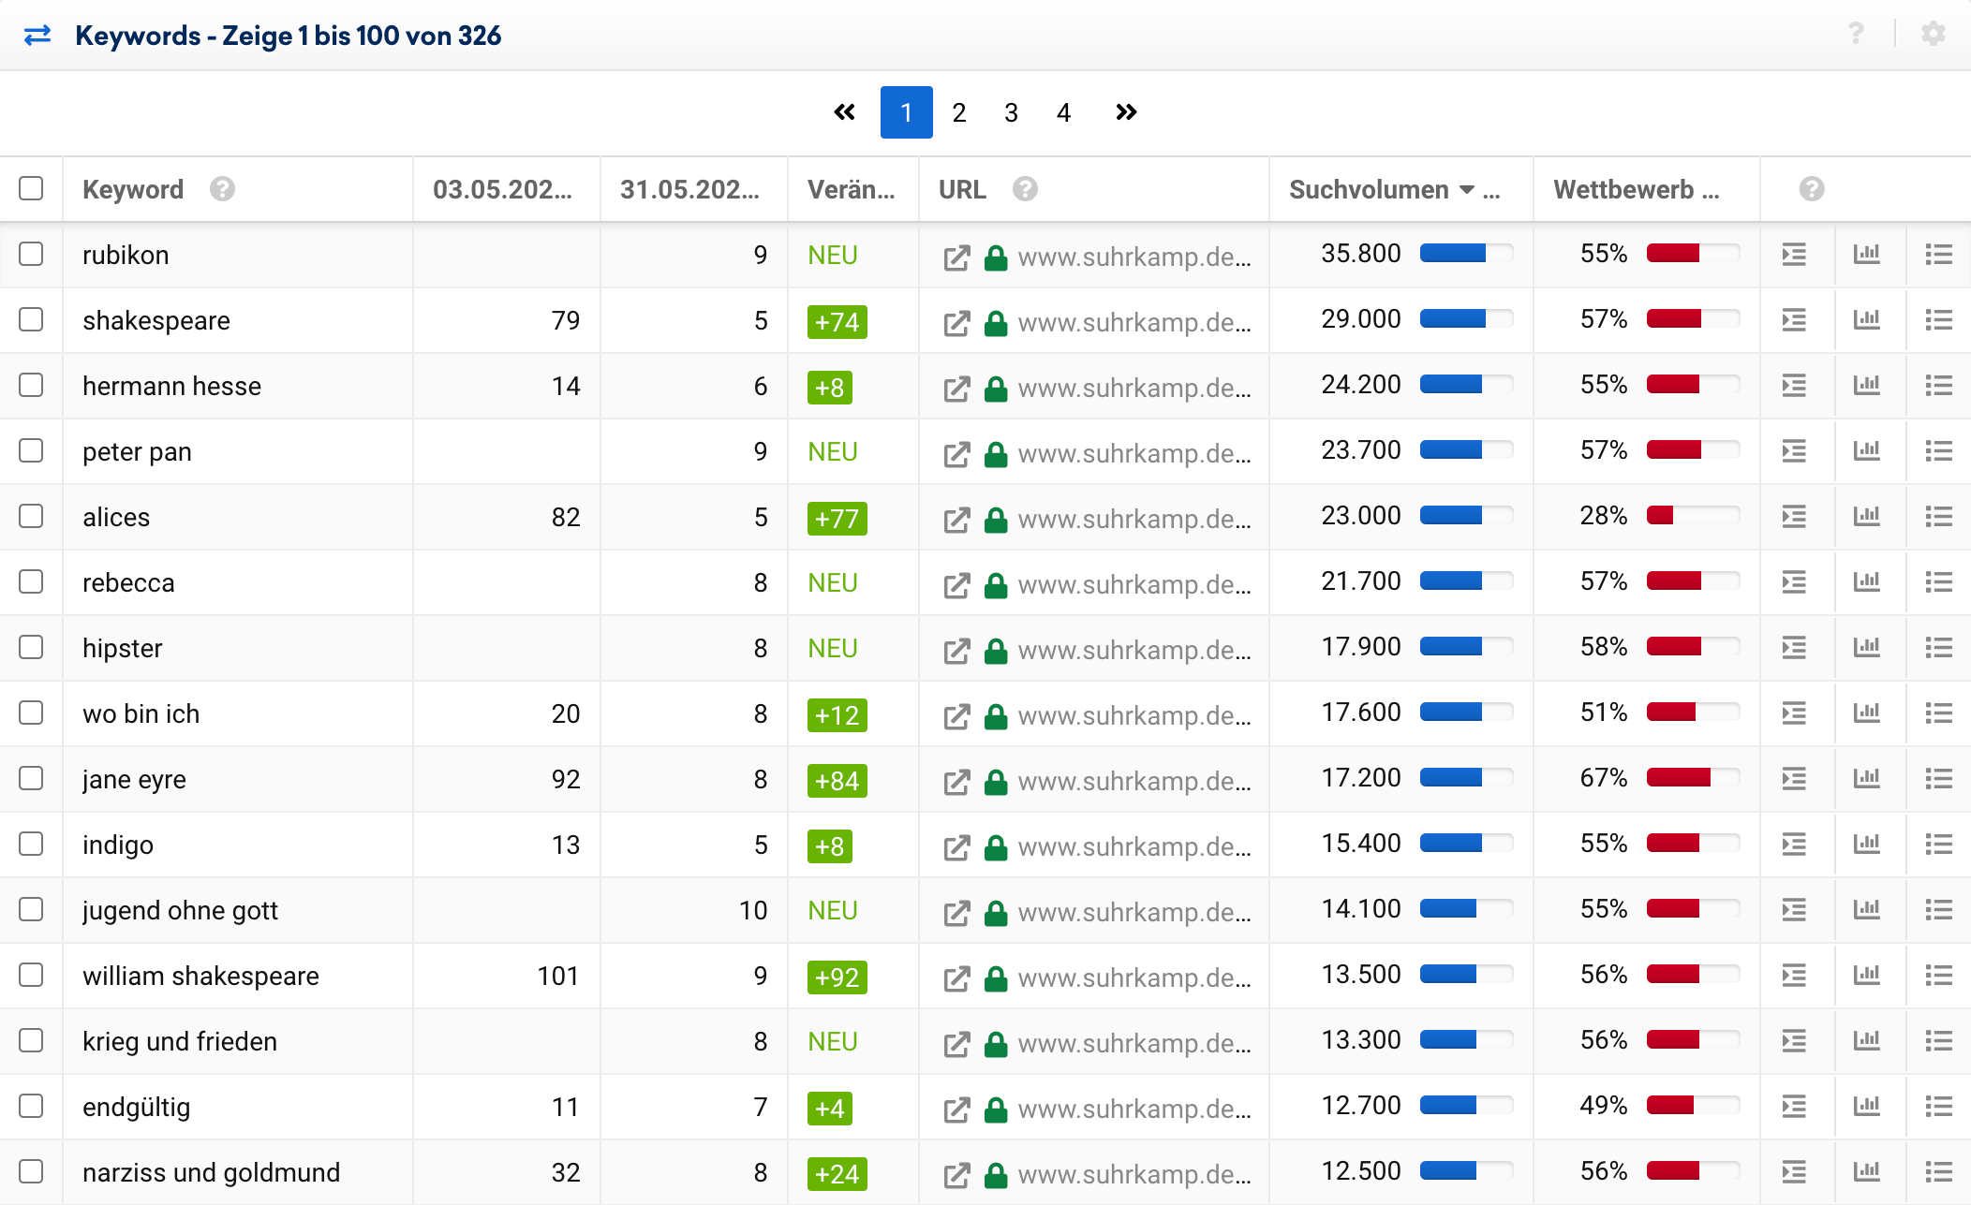Click the +92 change badge for william shakespeare
This screenshot has height=1205, width=1971.
tap(837, 977)
